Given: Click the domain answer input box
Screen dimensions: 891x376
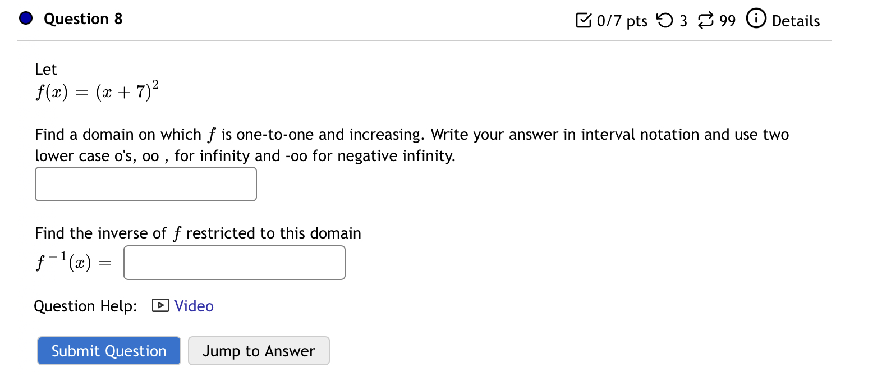Looking at the screenshot, I should pos(145,184).
